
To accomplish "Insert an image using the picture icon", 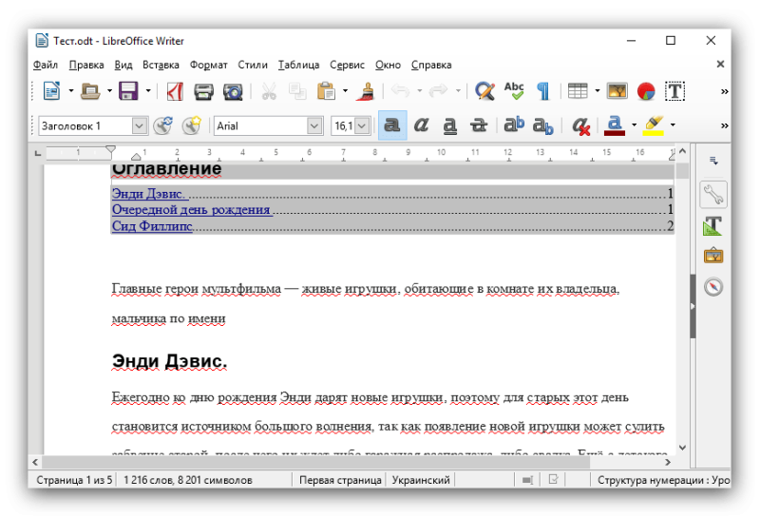I will click(617, 90).
